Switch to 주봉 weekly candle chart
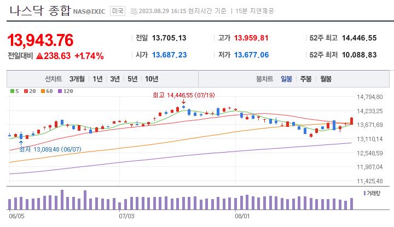The image size is (394, 227). coord(306,79)
